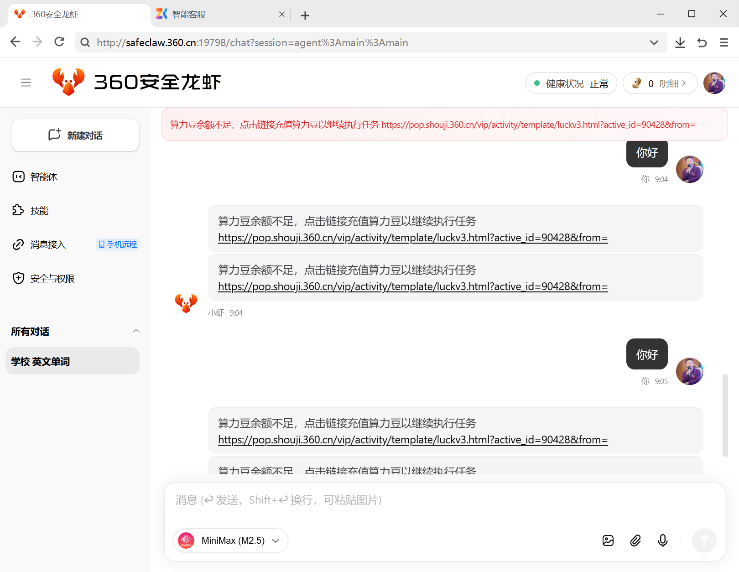Go forward in browser history
The width and height of the screenshot is (739, 572).
(37, 42)
